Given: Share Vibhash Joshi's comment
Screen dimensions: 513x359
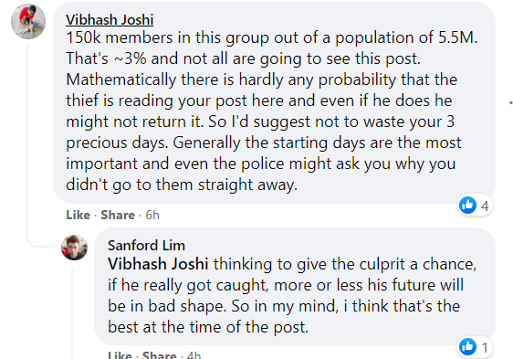Looking at the screenshot, I should click(118, 215).
